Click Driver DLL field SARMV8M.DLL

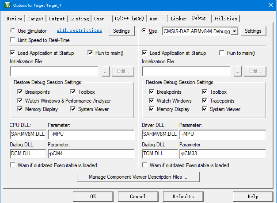[x=160, y=134]
